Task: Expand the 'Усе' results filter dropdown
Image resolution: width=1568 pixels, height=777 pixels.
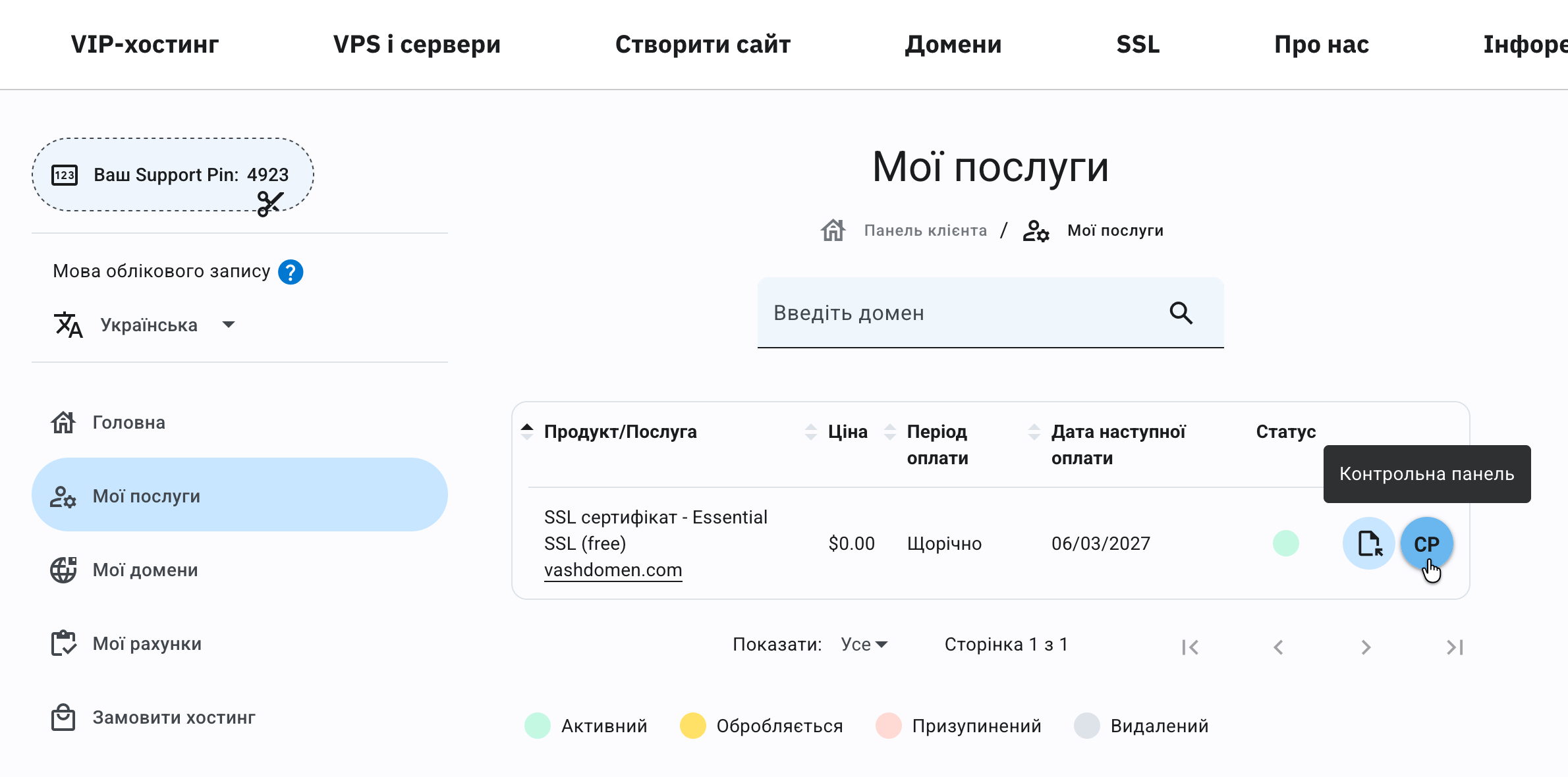Action: pyautogui.click(x=863, y=644)
